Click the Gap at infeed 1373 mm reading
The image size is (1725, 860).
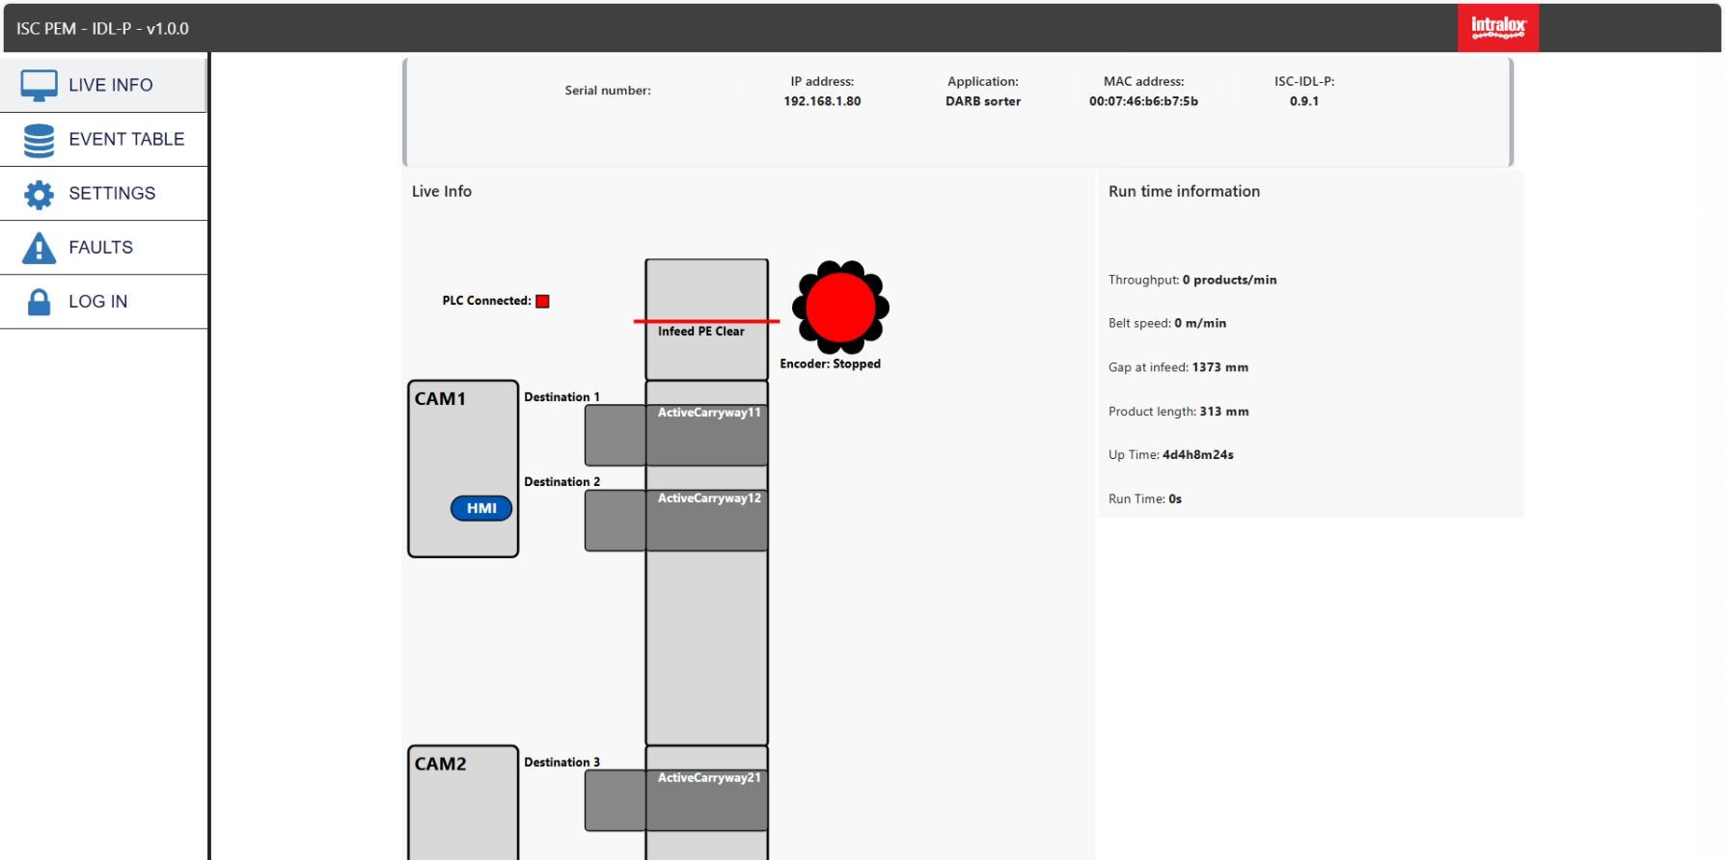1178,367
